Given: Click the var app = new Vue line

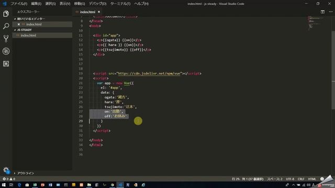Looking at the screenshot, I should coord(115,83).
